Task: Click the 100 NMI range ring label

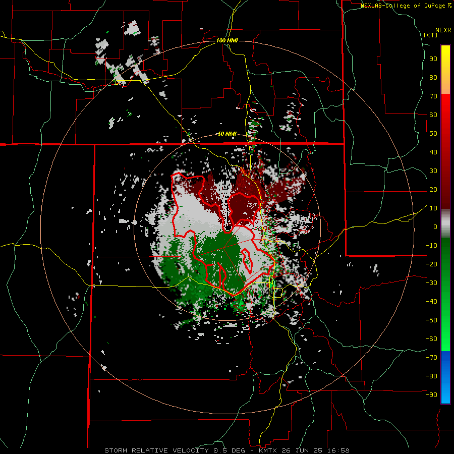Action: [x=227, y=40]
